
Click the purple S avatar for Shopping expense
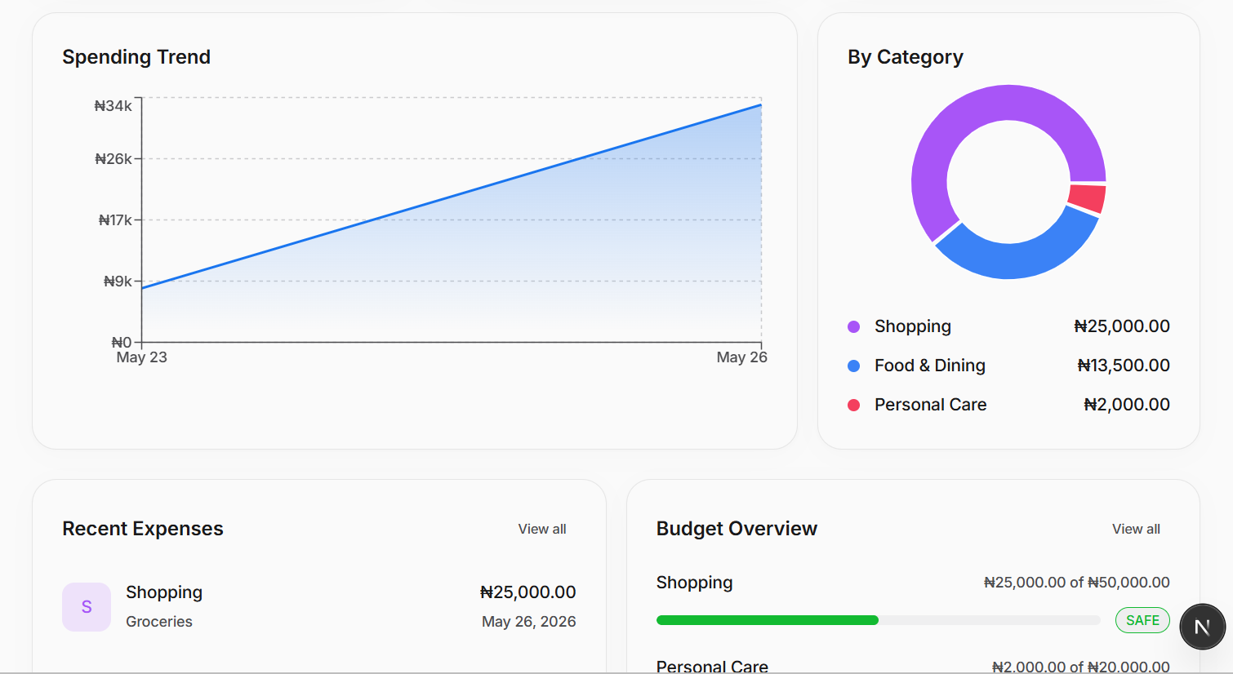pos(87,607)
